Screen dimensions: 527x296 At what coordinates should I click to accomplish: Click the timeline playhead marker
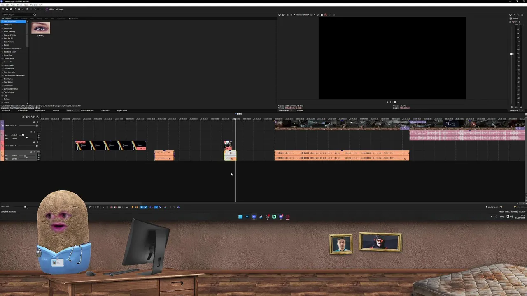pyautogui.click(x=236, y=119)
